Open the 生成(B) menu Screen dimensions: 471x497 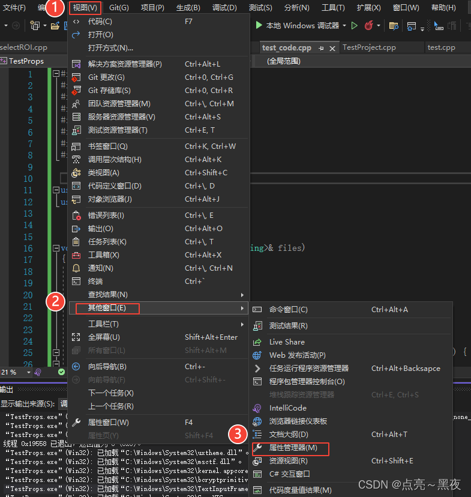click(188, 8)
